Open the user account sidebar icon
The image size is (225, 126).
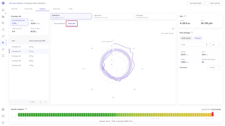pos(3,123)
